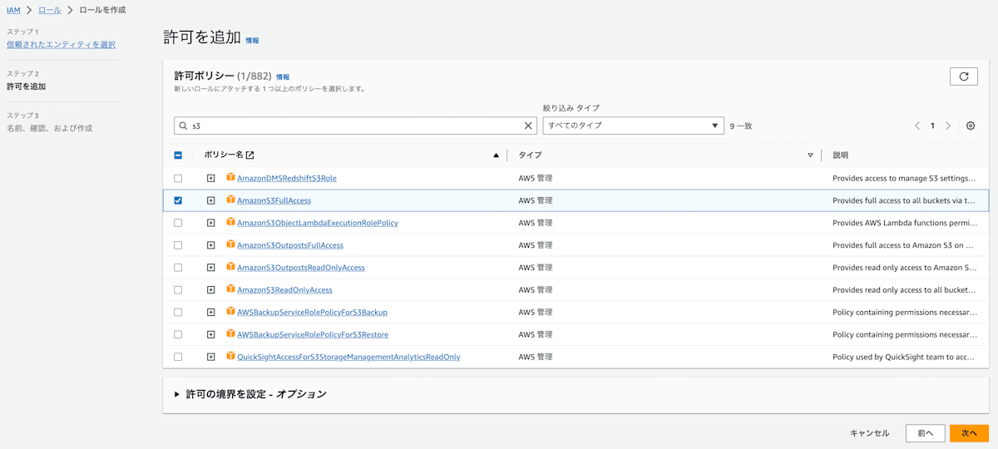Screen dimensions: 998x449
Task: Go to the previous results page arrow
Action: point(917,126)
